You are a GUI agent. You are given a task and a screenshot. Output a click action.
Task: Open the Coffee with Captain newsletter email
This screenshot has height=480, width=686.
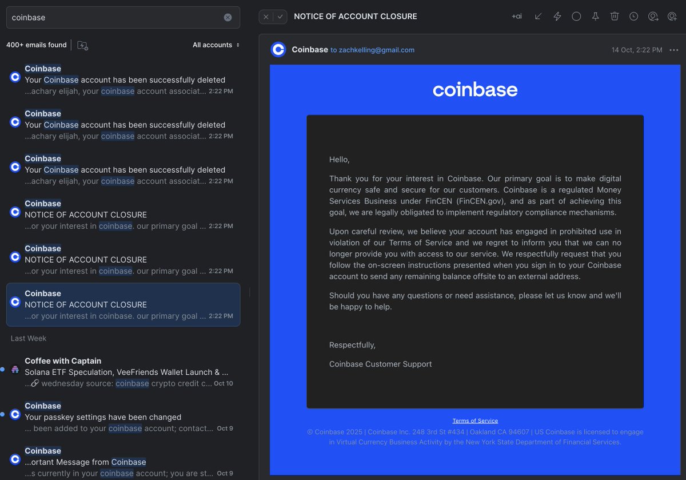pyautogui.click(x=123, y=372)
